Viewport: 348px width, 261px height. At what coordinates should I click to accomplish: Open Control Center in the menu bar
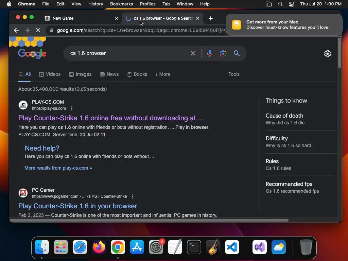(x=291, y=4)
